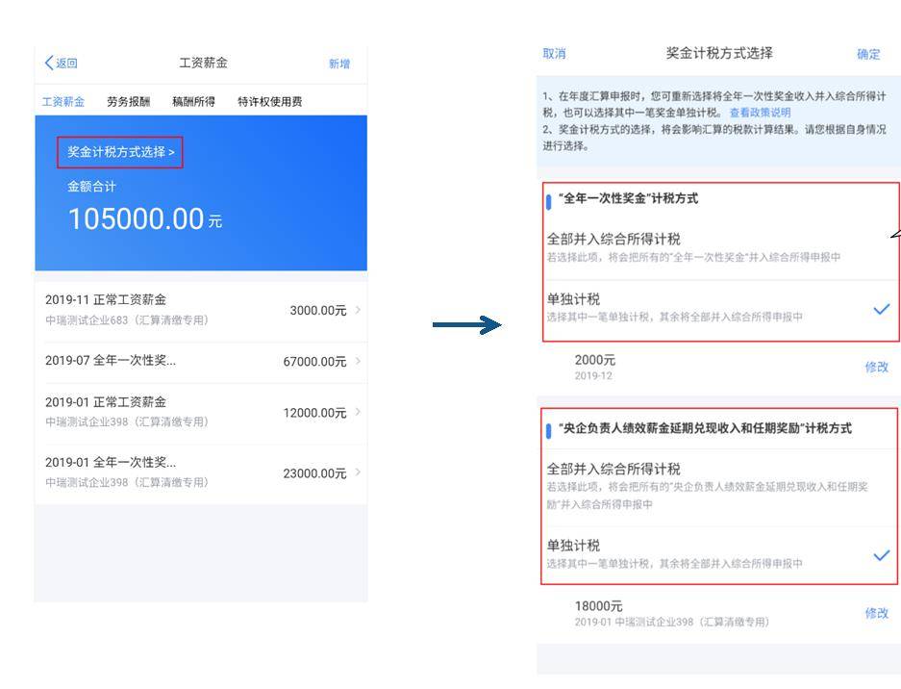
Task: Select the 特许权使用费 tab
Action: [x=272, y=100]
